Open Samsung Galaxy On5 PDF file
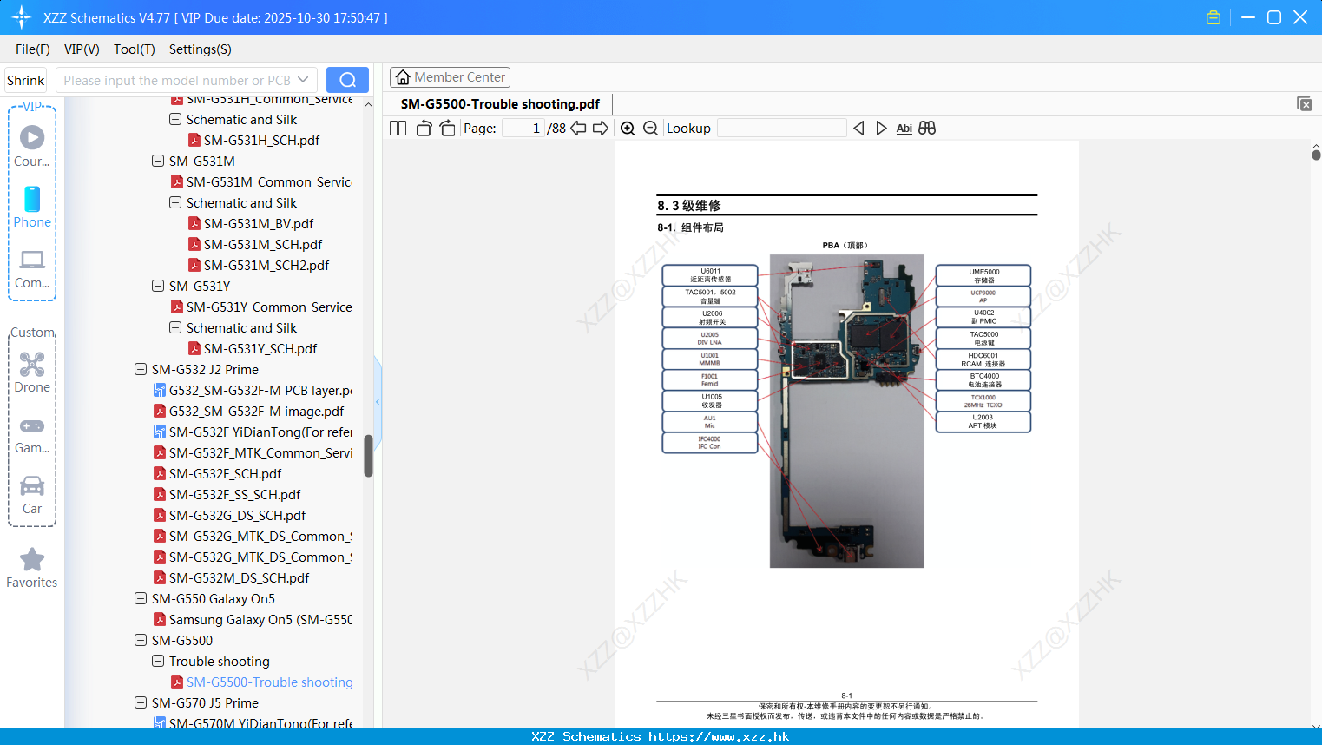This screenshot has width=1322, height=745. (260, 619)
